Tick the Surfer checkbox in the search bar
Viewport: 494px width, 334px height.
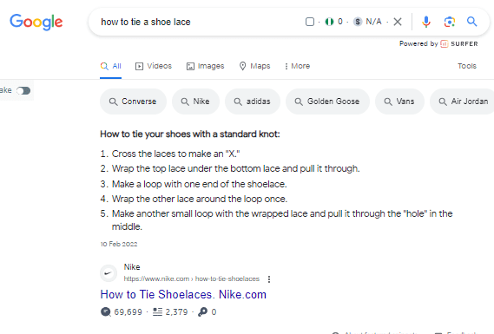tap(310, 22)
